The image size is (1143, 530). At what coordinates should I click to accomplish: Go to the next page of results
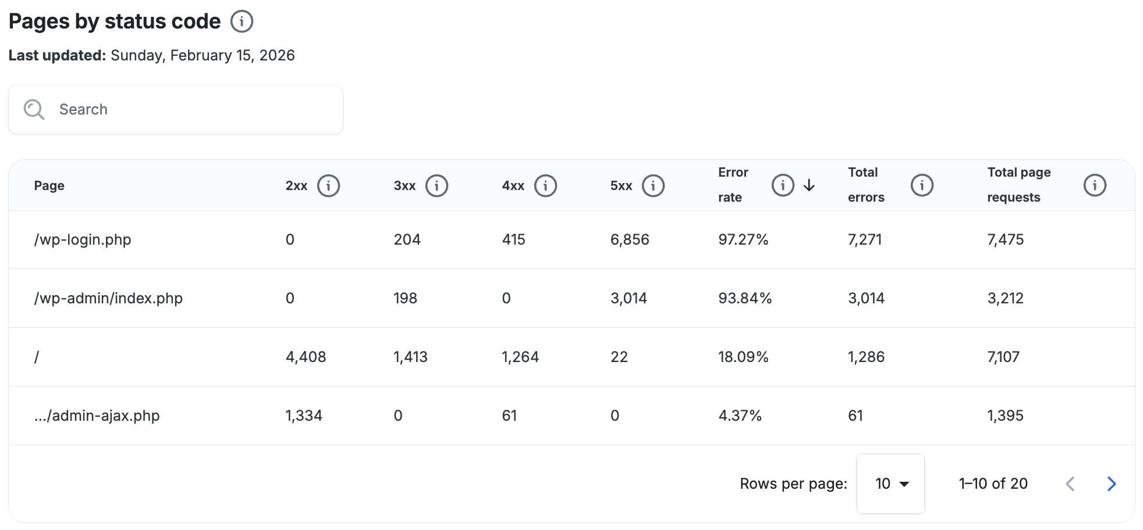1112,484
